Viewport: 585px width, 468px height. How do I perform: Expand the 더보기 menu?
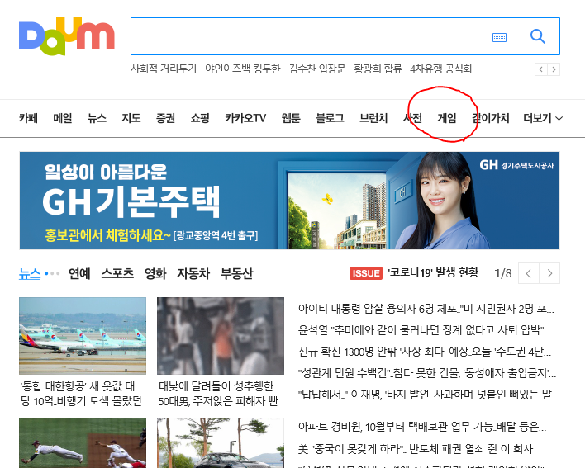pyautogui.click(x=543, y=118)
